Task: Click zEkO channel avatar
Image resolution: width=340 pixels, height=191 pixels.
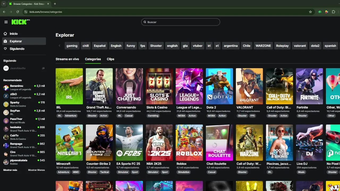Action: tap(6, 96)
